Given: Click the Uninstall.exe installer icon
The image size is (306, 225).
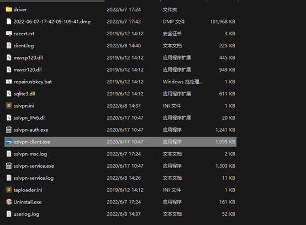Looking at the screenshot, I should pos(9,202).
